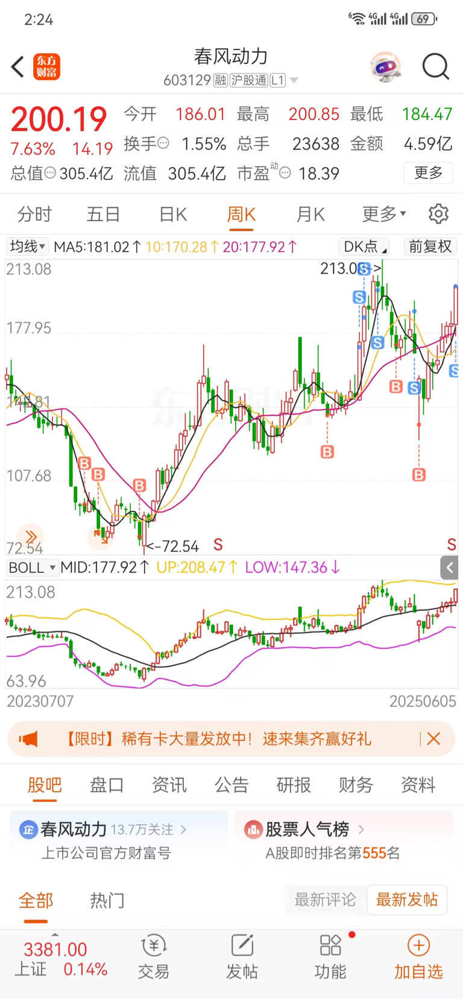The image size is (463, 999).
Task: Switch to 分时 chart tab
Action: (34, 215)
